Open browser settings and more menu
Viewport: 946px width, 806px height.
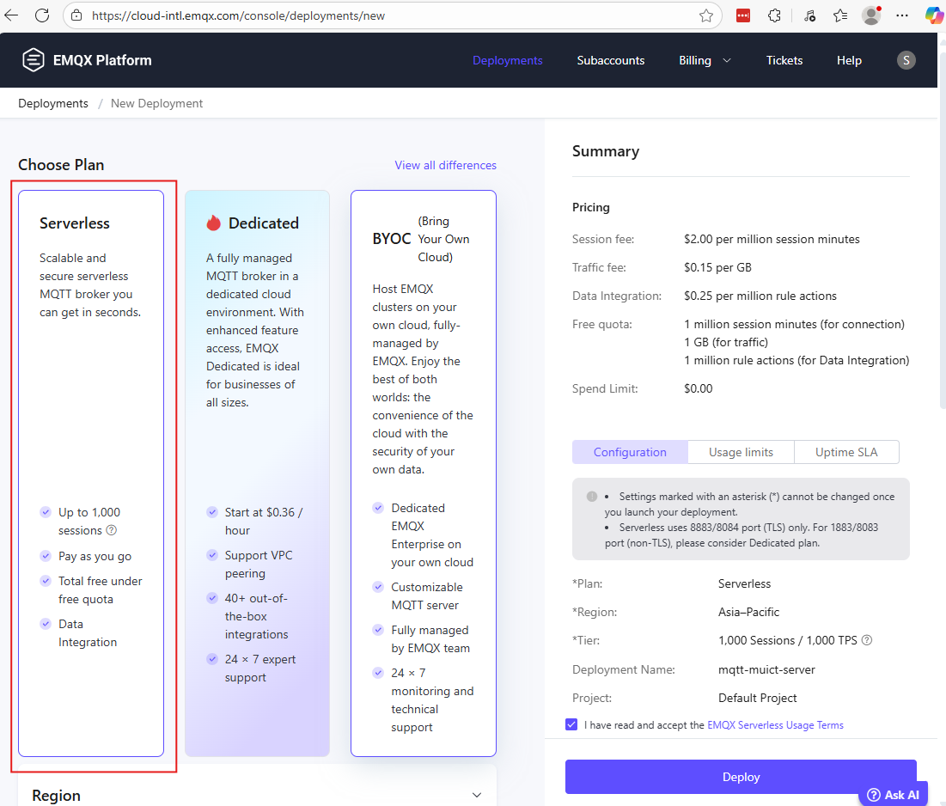pyautogui.click(x=902, y=15)
